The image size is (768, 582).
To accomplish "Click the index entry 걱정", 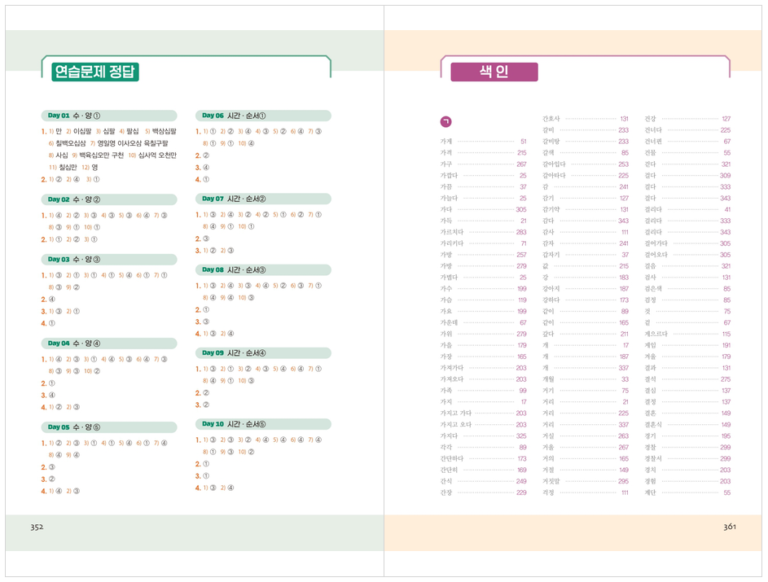I will coord(586,492).
